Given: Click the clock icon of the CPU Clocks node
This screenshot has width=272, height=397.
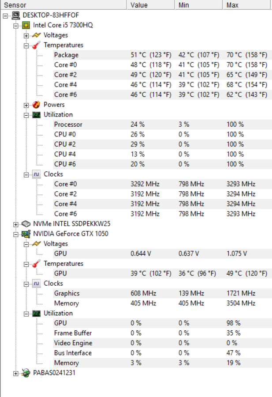Looking at the screenshot, I should [36, 174].
